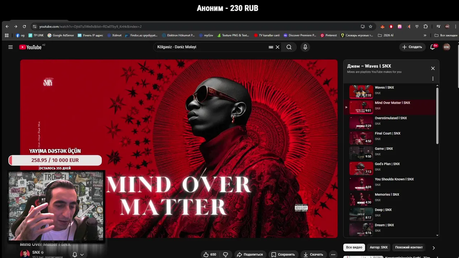The image size is (459, 258).
Task: Open the 'Все закладки' folder
Action: coord(446,35)
